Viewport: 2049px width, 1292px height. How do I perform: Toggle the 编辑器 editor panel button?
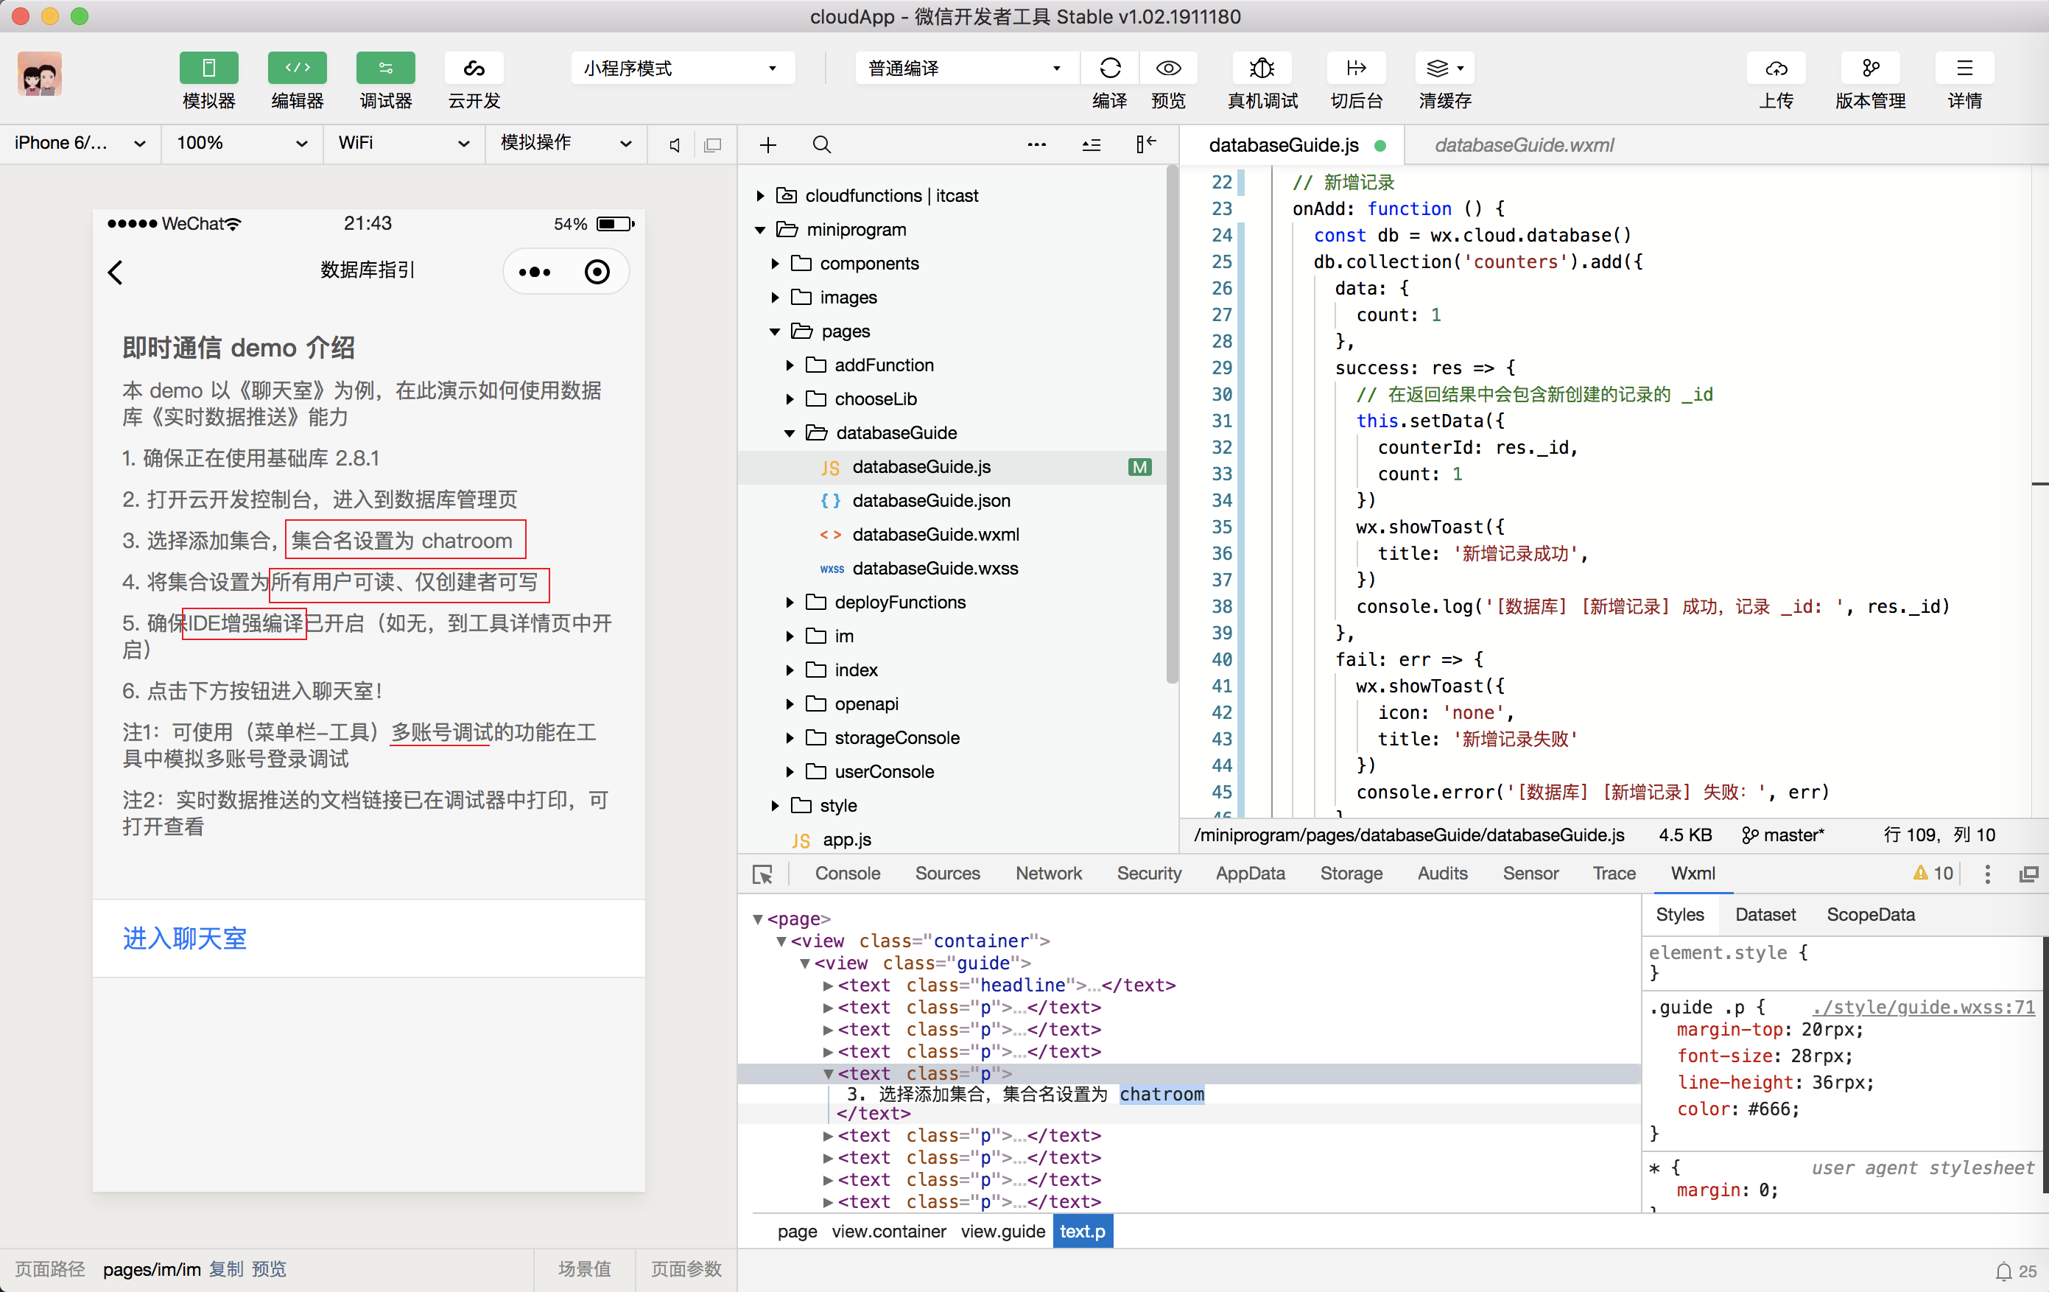(297, 68)
